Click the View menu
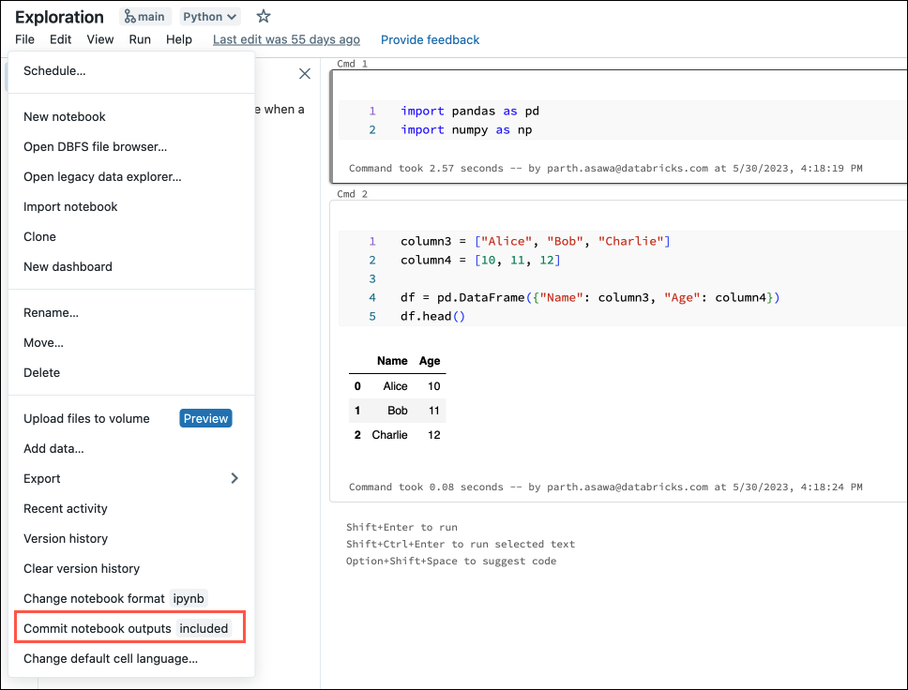Image resolution: width=908 pixels, height=690 pixels. [x=99, y=39]
